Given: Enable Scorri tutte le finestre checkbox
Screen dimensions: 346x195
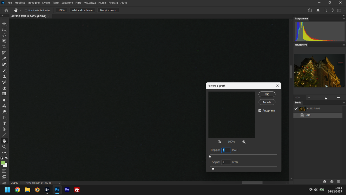Looking at the screenshot, I should pos(26,10).
